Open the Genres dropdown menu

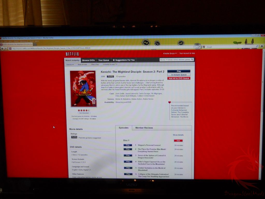pyautogui.click(x=70, y=65)
